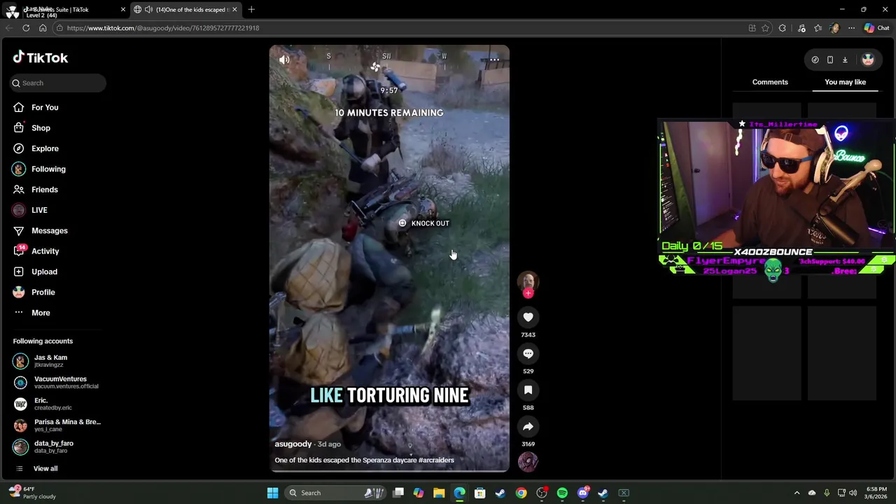896x504 pixels.
Task: Open browser extensions puzzle icon
Action: pos(783,28)
